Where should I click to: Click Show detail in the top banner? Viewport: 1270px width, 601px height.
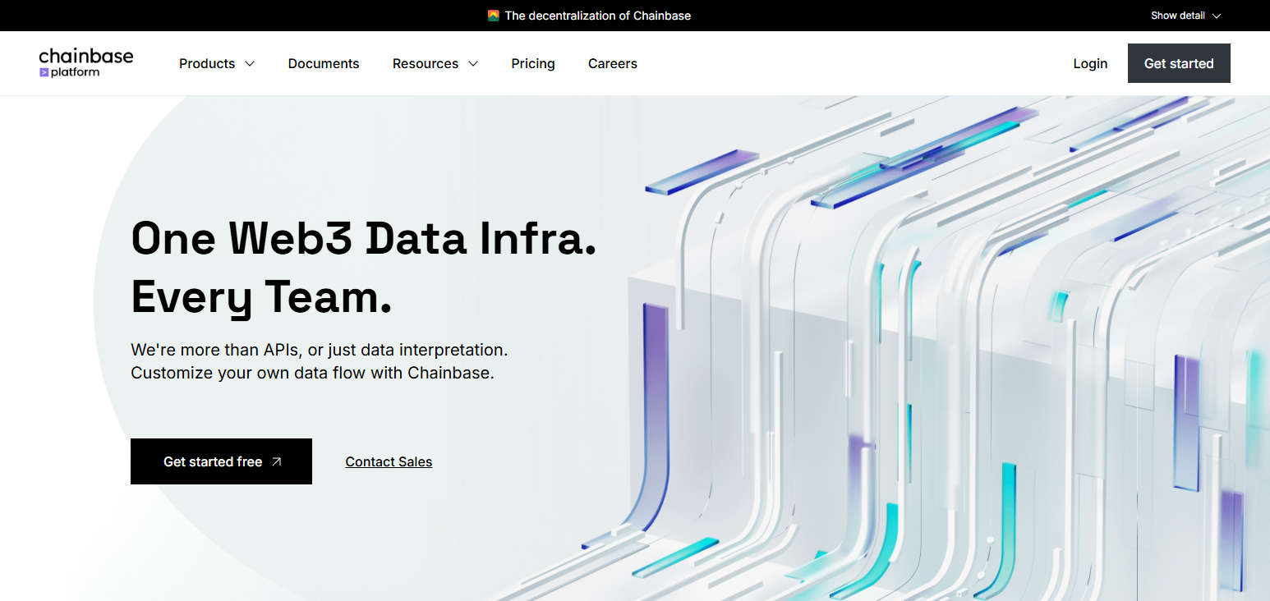pyautogui.click(x=1186, y=16)
